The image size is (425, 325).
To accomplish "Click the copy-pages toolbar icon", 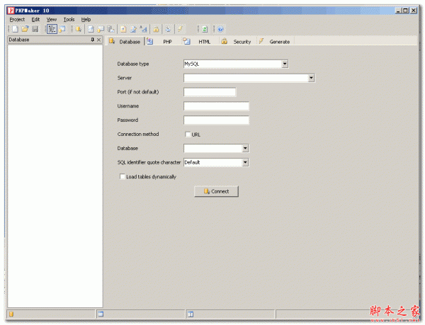I will (x=110, y=29).
